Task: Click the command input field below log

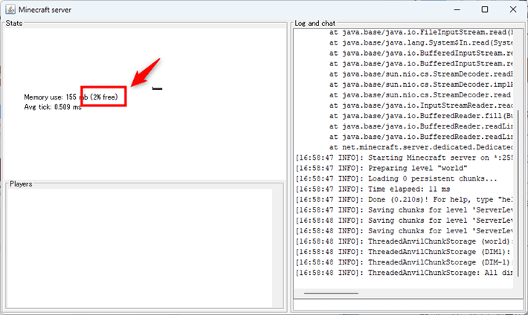Action: pos(408,305)
